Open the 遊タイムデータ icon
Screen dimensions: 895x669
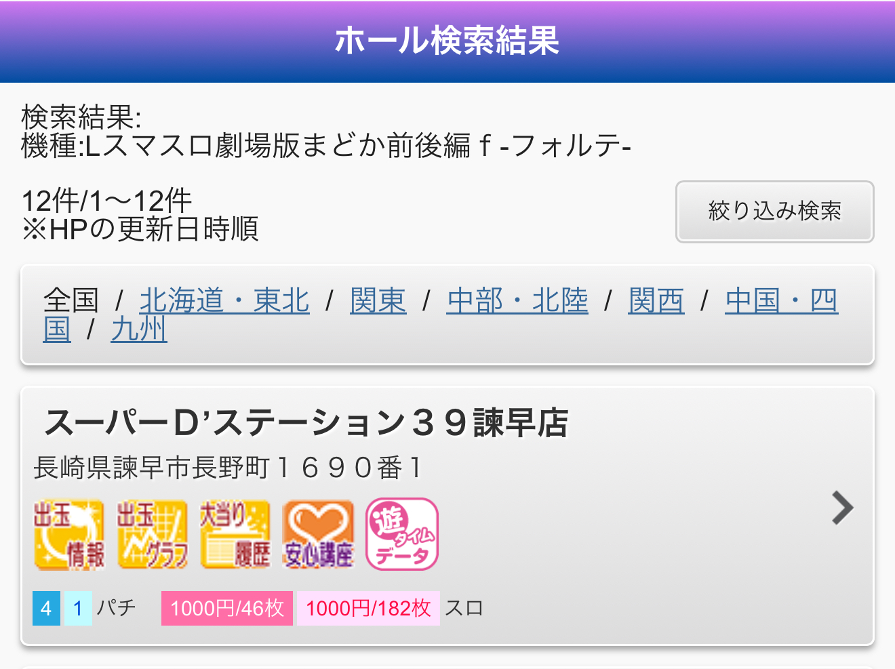tap(402, 535)
